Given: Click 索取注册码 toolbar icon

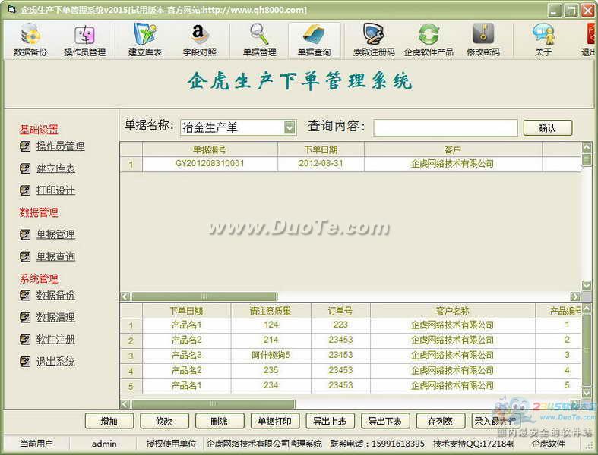Looking at the screenshot, I should click(x=374, y=40).
